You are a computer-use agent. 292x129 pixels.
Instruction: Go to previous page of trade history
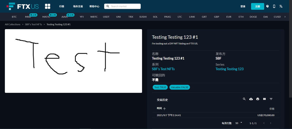[264, 123]
